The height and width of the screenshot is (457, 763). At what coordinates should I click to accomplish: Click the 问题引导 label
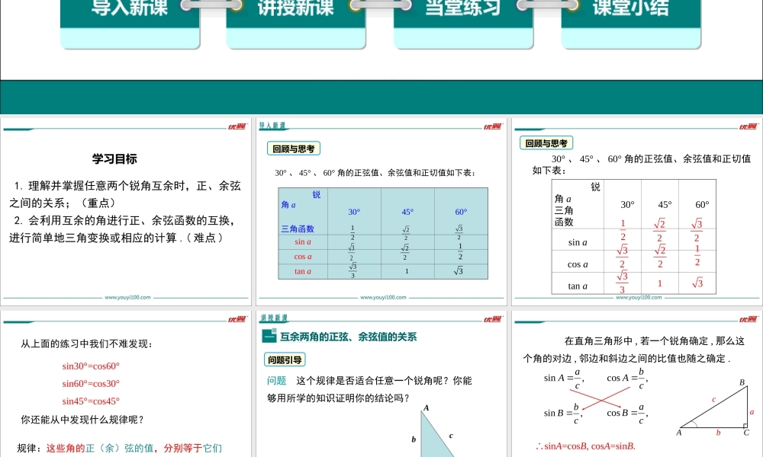284,360
